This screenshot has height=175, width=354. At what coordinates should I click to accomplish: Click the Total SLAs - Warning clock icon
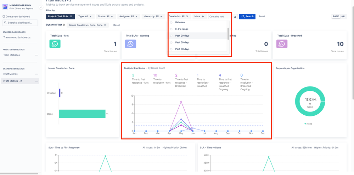pos(130,44)
